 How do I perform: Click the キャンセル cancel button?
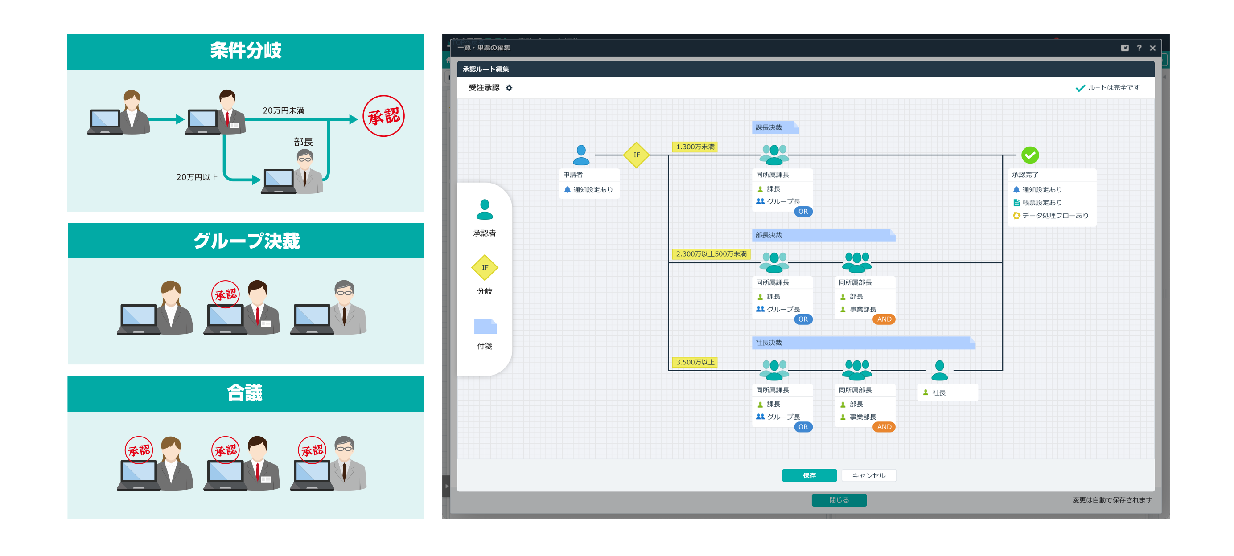(x=868, y=475)
